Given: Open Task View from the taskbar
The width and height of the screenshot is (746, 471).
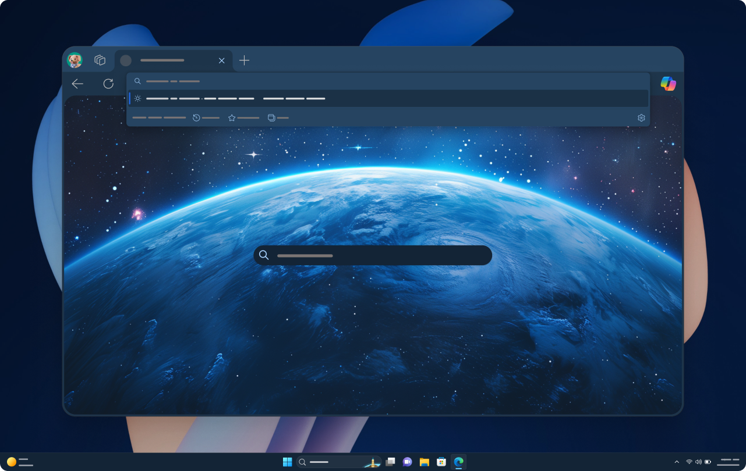Looking at the screenshot, I should (389, 461).
